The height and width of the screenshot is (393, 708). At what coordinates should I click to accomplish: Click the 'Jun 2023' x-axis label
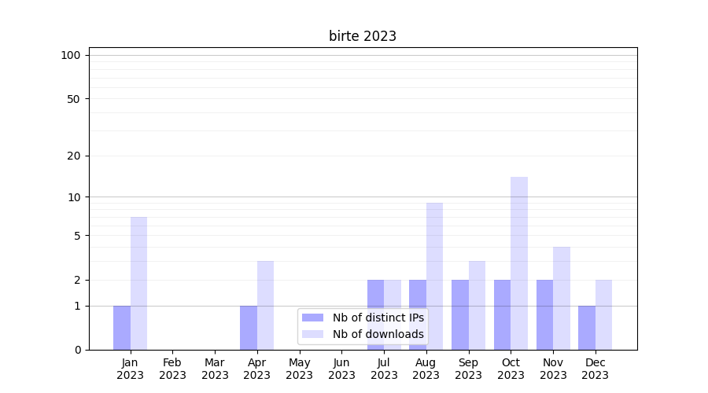(x=341, y=369)
